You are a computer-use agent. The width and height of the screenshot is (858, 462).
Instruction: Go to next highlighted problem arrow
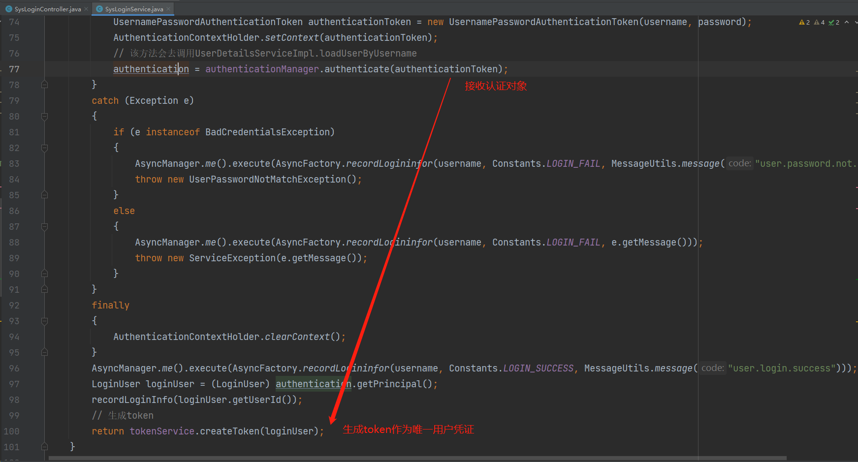click(x=856, y=22)
